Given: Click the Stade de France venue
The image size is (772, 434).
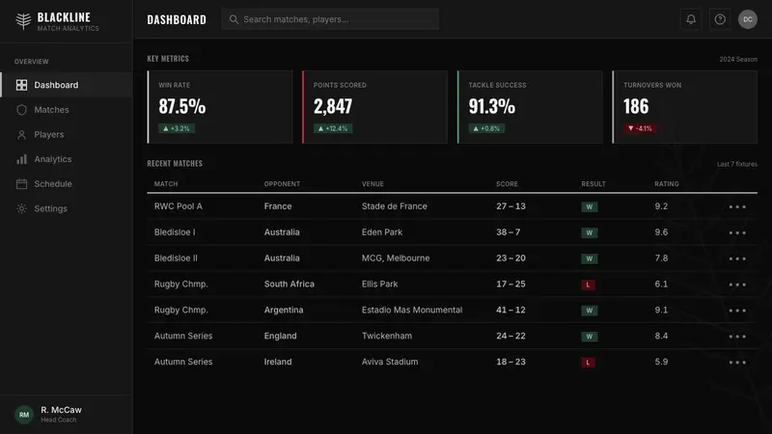Looking at the screenshot, I should [395, 206].
